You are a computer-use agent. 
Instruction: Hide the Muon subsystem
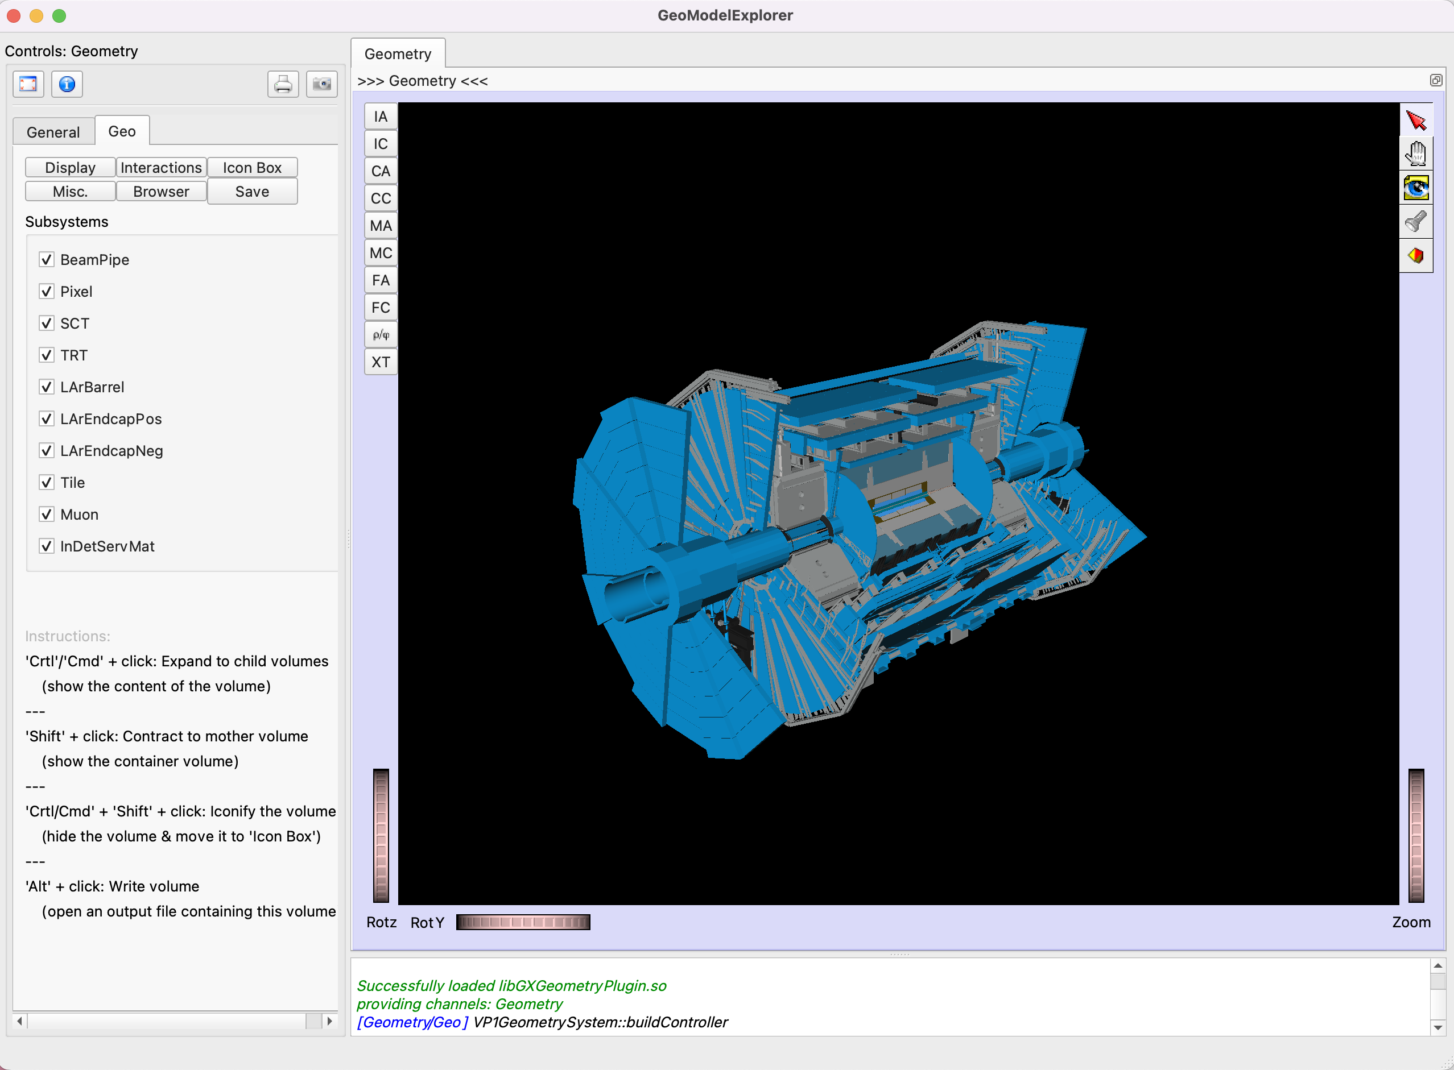47,515
